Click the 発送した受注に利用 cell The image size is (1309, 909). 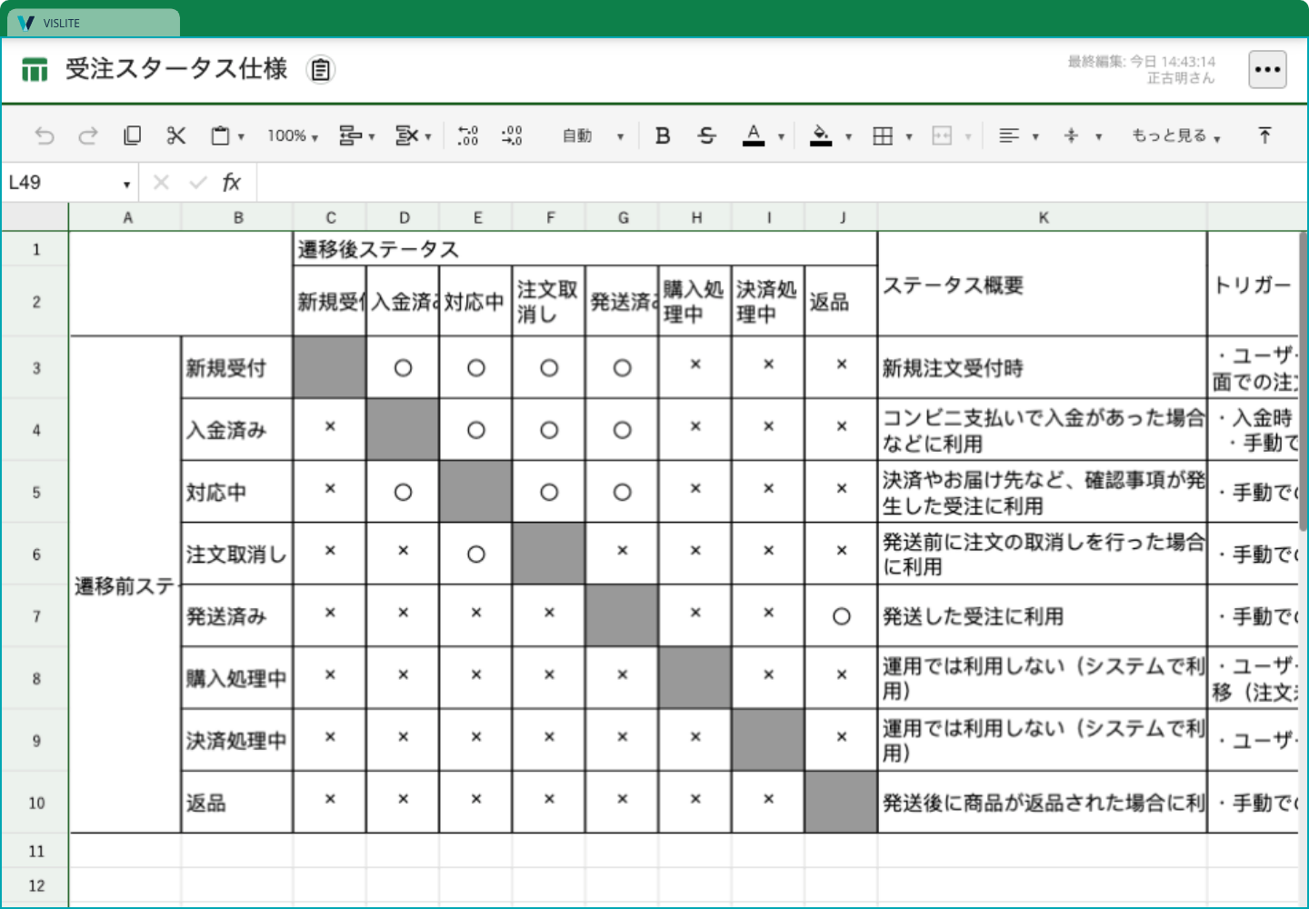point(1043,616)
